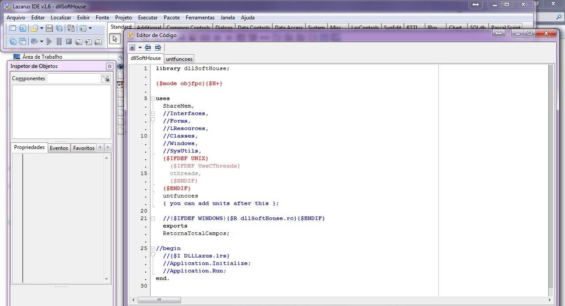Image resolution: width=565 pixels, height=306 pixels.
Task: Collapse the fold marker at the //begin line
Action: pos(153,248)
